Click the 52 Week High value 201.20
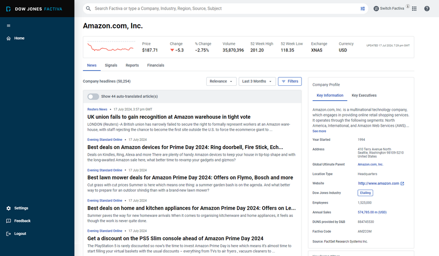This screenshot has height=256, width=439. click(257, 50)
